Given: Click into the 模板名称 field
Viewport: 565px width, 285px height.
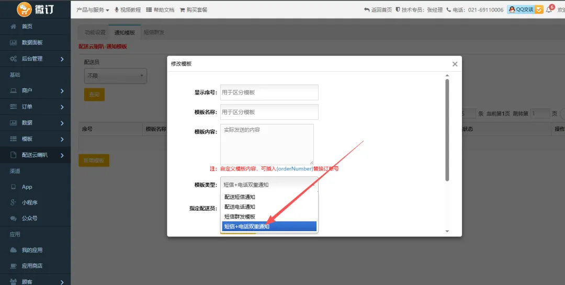Looking at the screenshot, I should coord(269,112).
